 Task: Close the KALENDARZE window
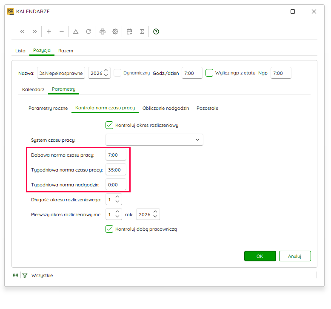tap(314, 11)
